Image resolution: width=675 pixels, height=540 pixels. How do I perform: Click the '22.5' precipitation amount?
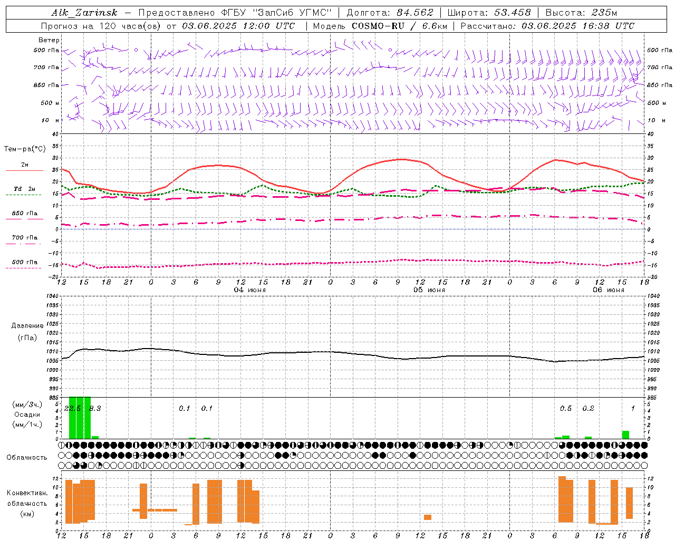72,409
